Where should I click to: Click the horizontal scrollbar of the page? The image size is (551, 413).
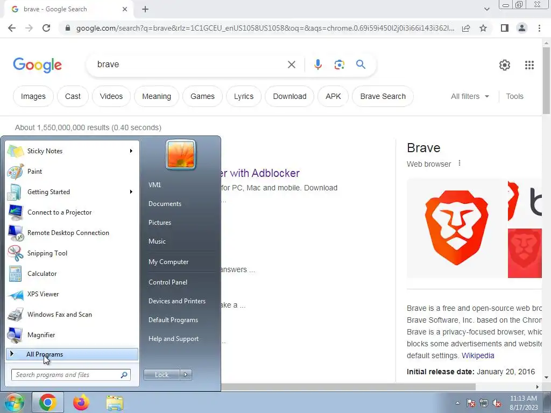pyautogui.click(x=348, y=387)
